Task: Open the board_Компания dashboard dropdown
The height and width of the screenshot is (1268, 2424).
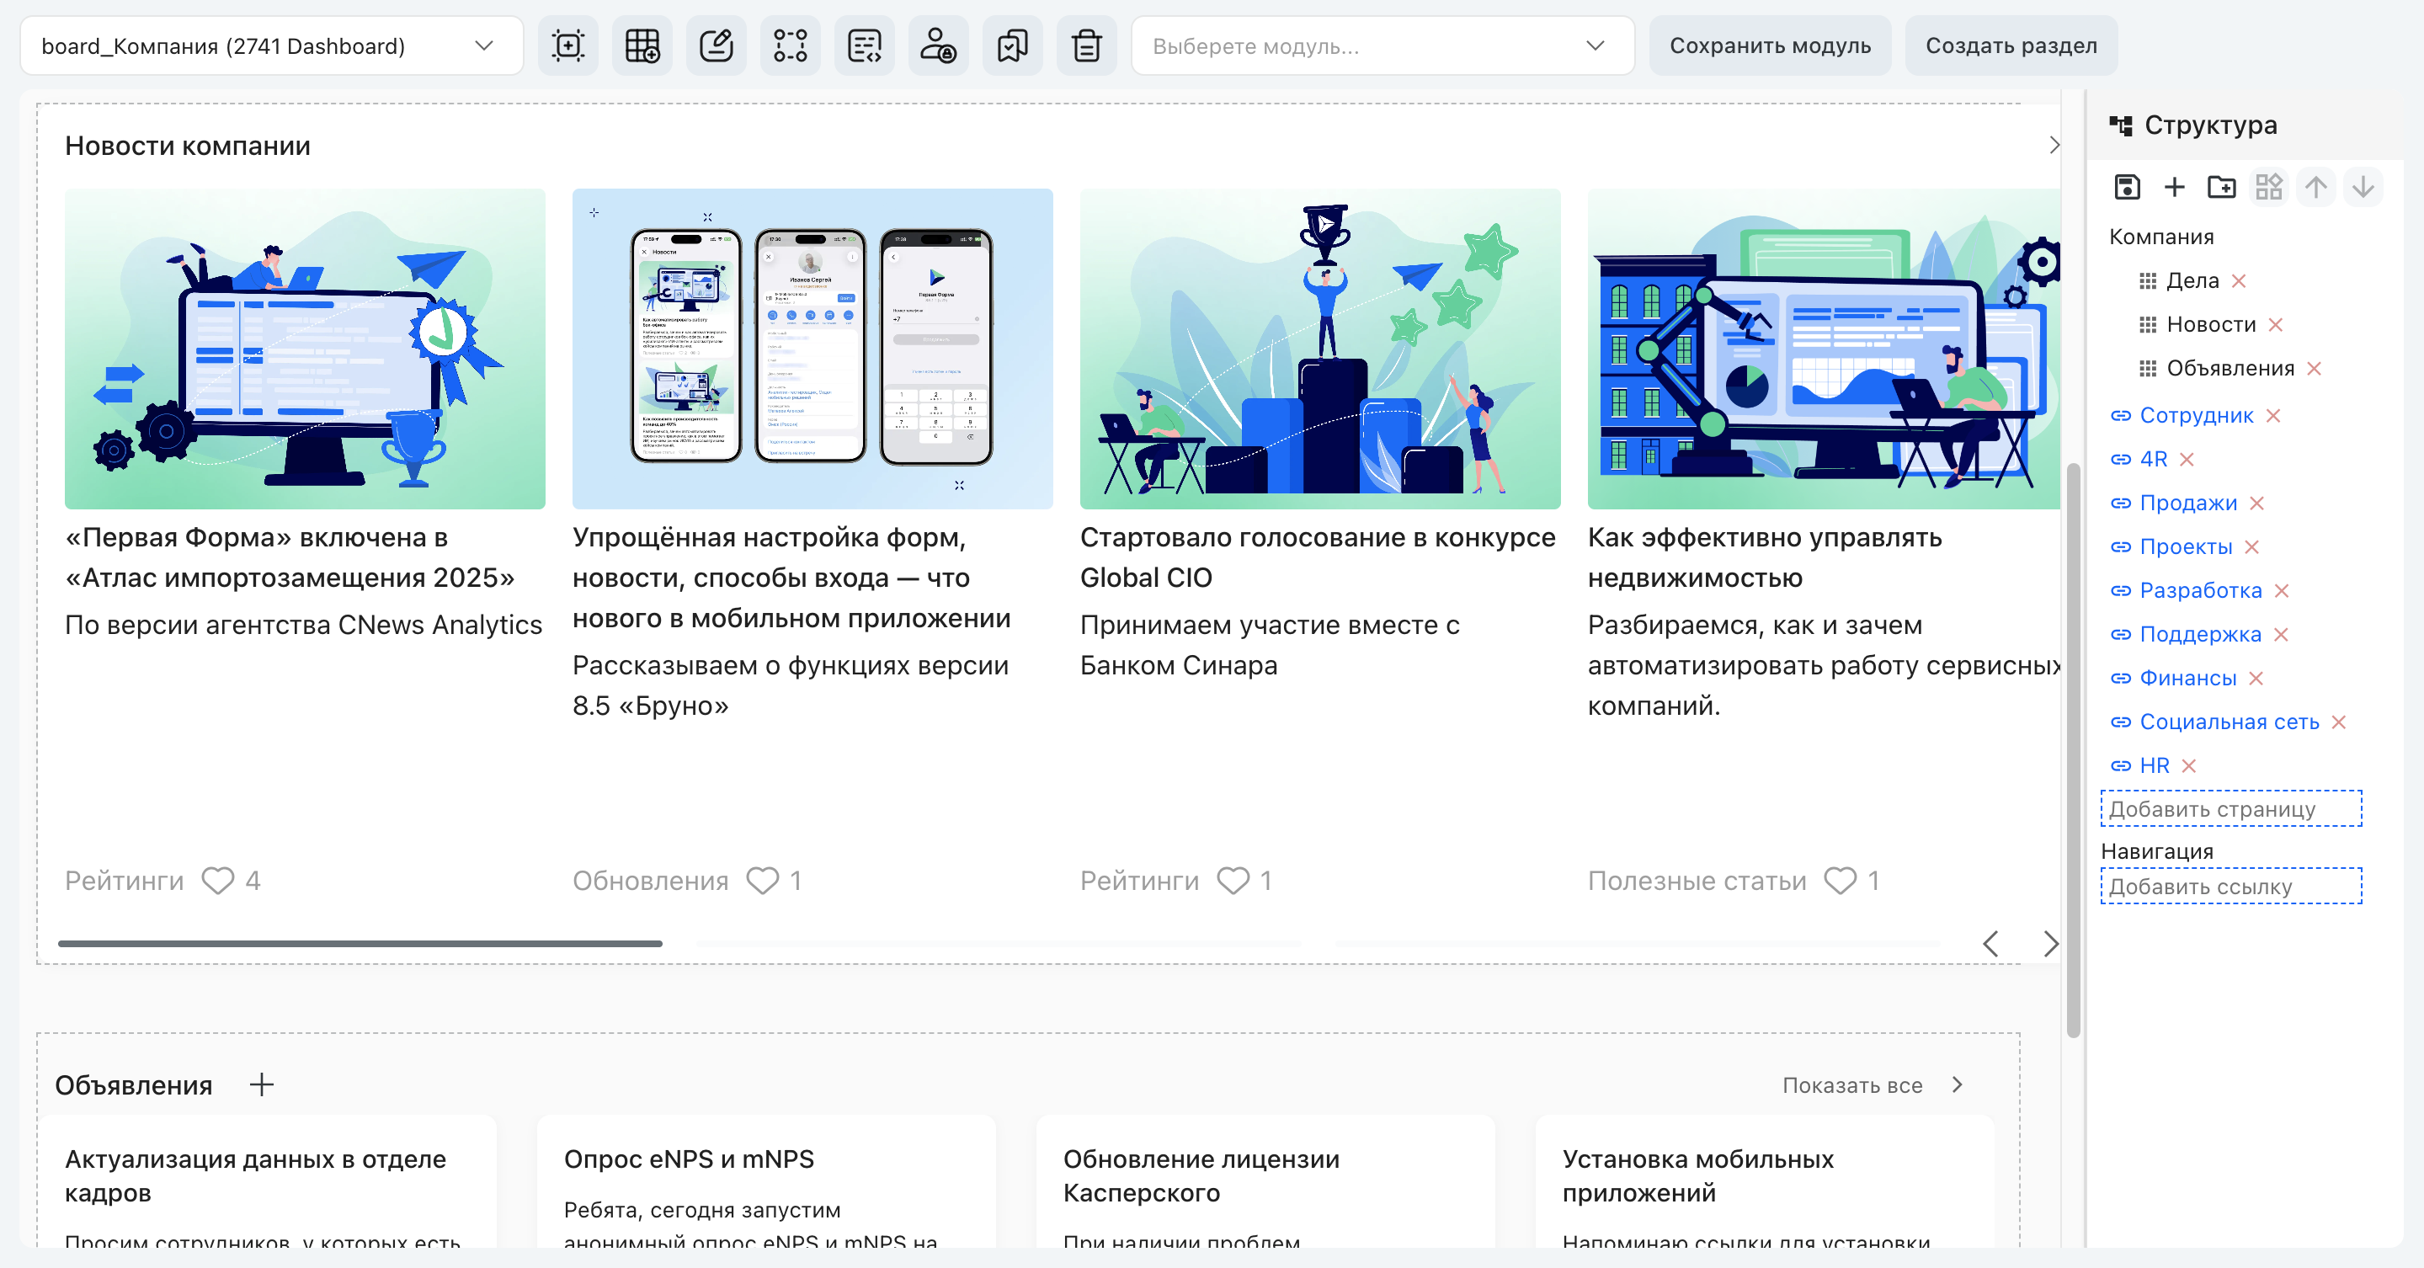Action: (272, 45)
